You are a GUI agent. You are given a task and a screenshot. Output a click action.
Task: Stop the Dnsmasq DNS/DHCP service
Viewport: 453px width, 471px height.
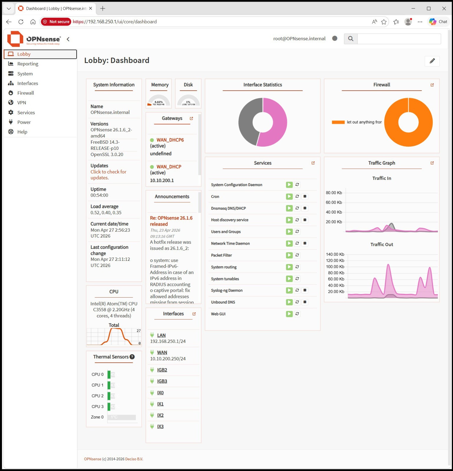click(305, 208)
